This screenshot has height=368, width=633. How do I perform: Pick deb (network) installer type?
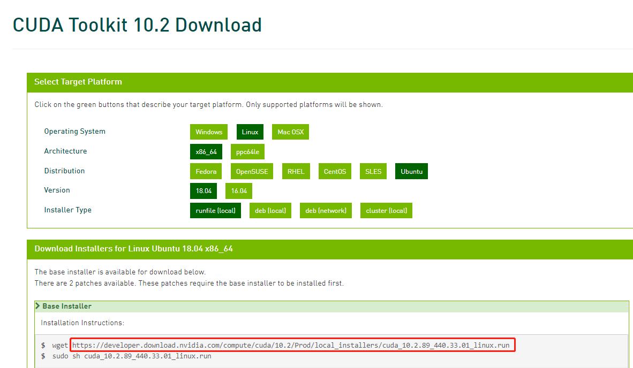coord(326,210)
